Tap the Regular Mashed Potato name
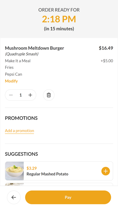 click(48, 174)
